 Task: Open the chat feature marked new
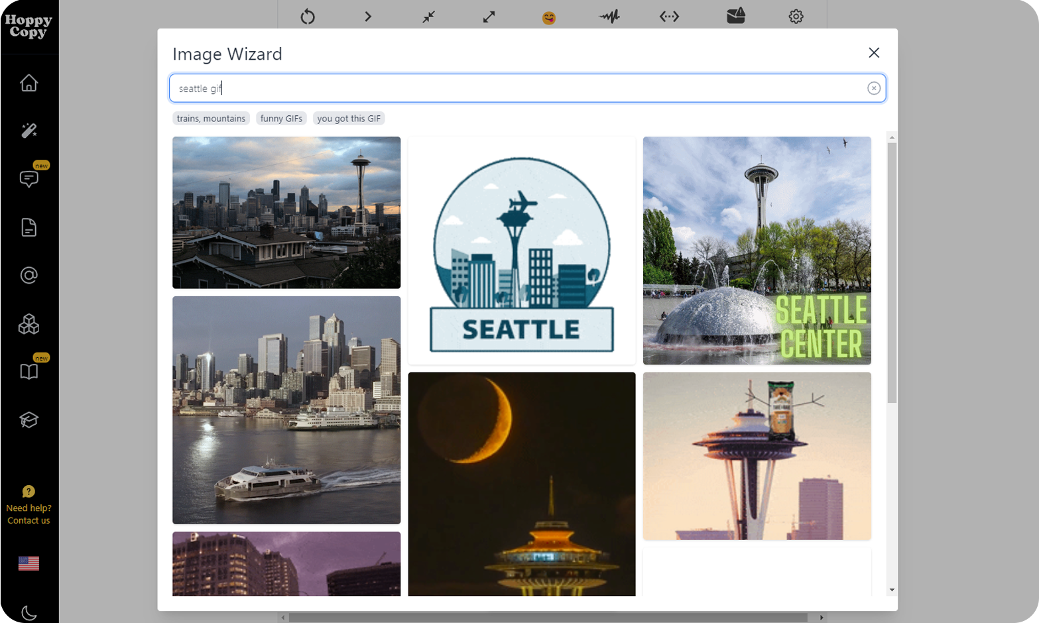pyautogui.click(x=29, y=179)
